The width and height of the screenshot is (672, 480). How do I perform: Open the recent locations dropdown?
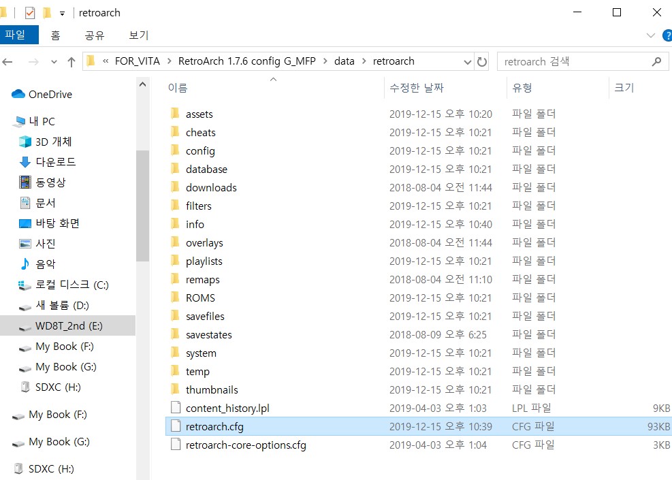point(54,62)
